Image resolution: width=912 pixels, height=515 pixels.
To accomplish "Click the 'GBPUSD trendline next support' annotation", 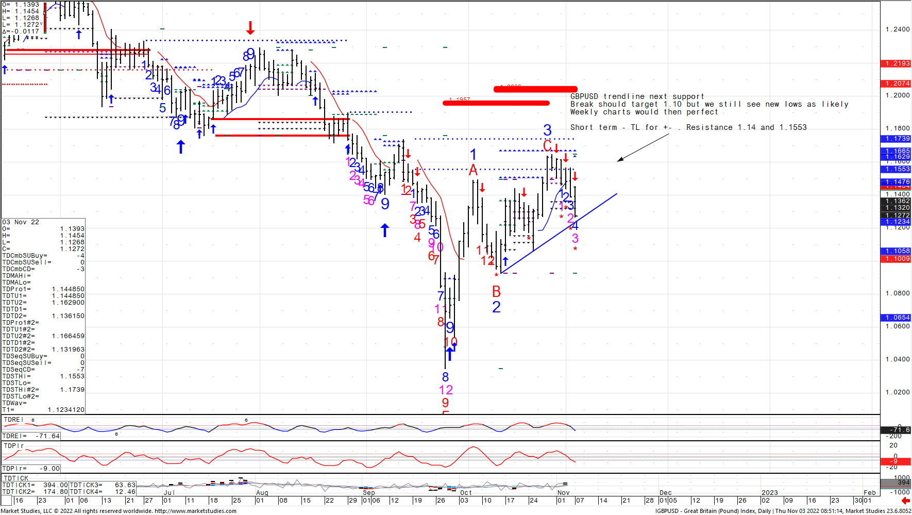I will 637,96.
